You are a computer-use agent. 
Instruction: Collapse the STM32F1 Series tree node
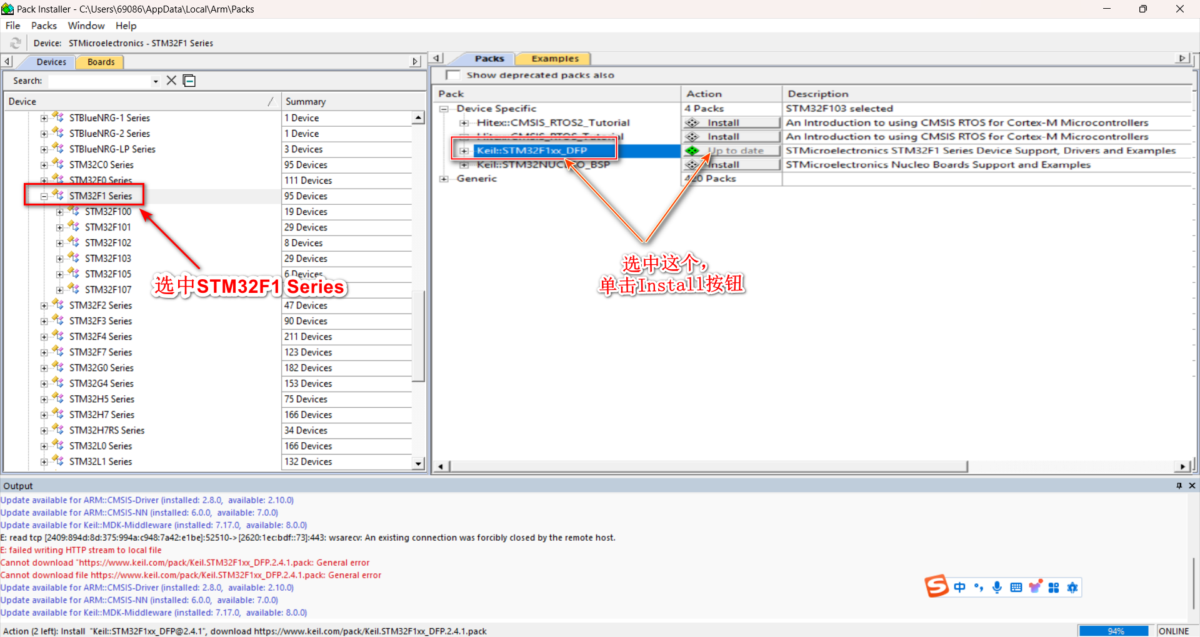44,196
